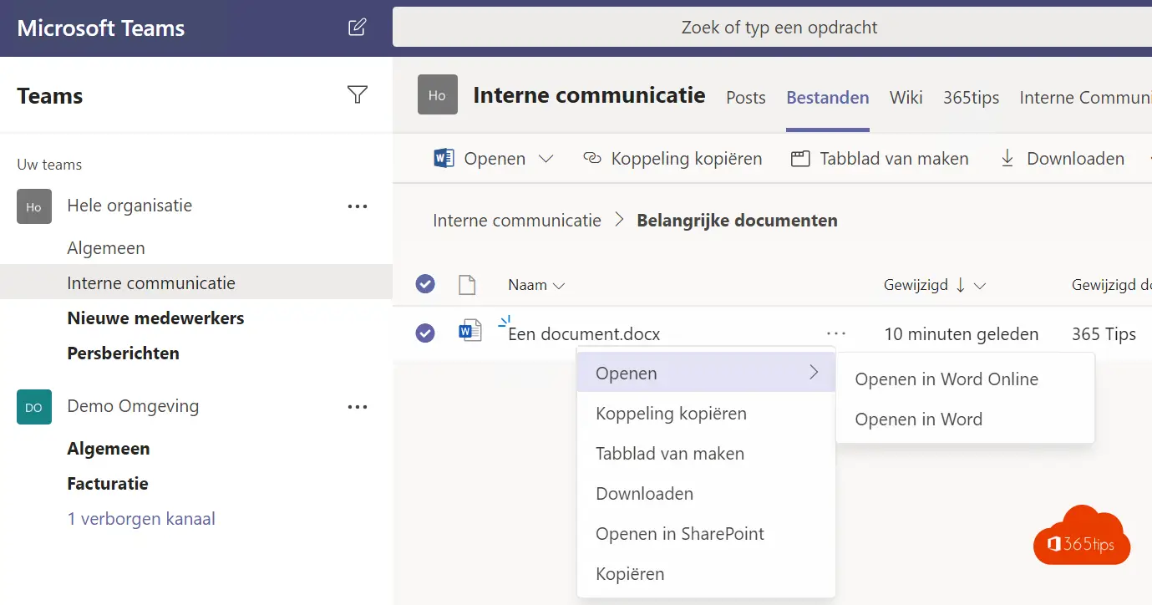The width and height of the screenshot is (1152, 605).
Task: Select the Hele organisatie team avatar
Action: [34, 206]
